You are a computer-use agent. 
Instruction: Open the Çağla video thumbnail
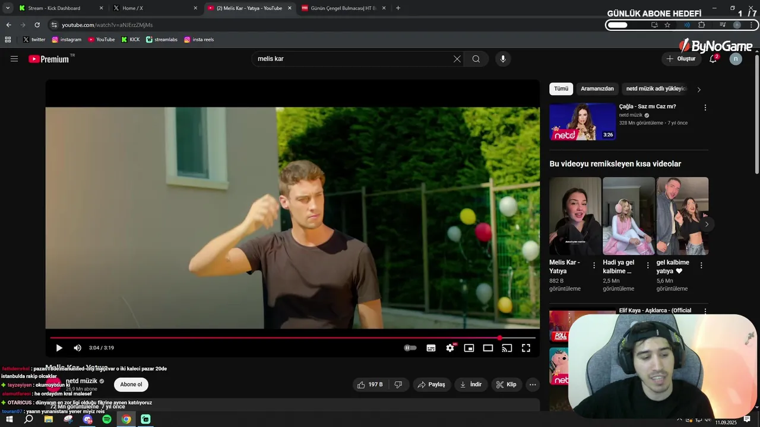(x=582, y=122)
